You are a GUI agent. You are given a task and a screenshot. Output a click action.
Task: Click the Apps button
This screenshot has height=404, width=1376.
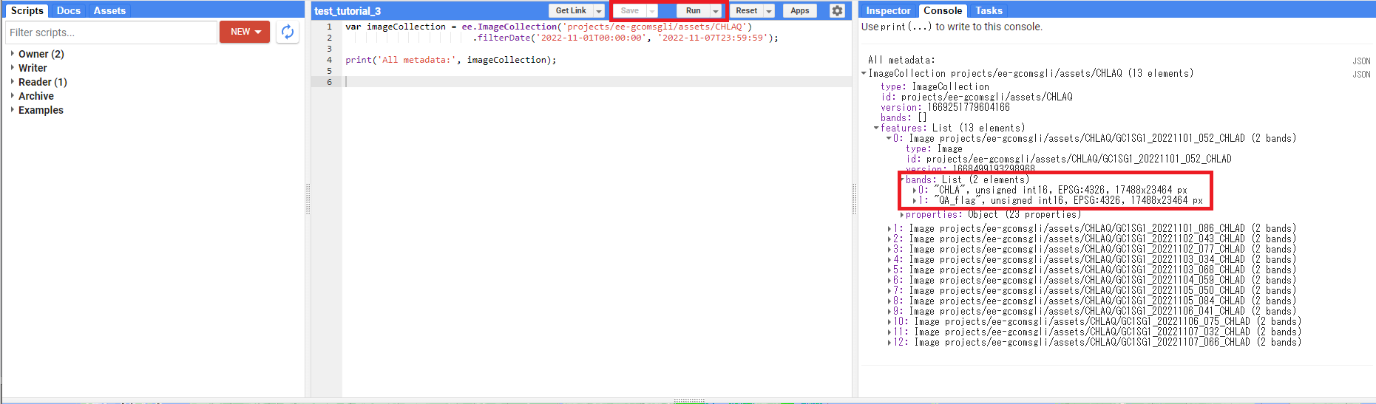tap(799, 11)
